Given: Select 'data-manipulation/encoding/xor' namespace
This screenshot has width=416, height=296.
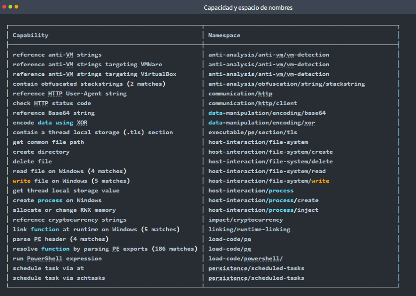Looking at the screenshot, I should pyautogui.click(x=262, y=123).
